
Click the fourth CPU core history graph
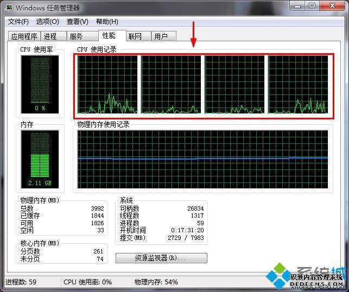point(298,84)
